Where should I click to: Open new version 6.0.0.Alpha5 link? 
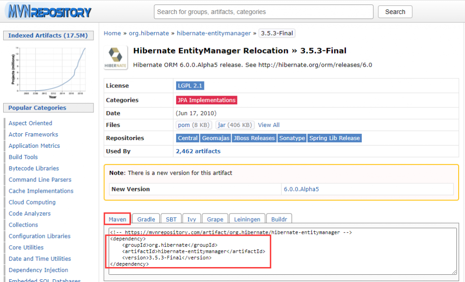[302, 189]
